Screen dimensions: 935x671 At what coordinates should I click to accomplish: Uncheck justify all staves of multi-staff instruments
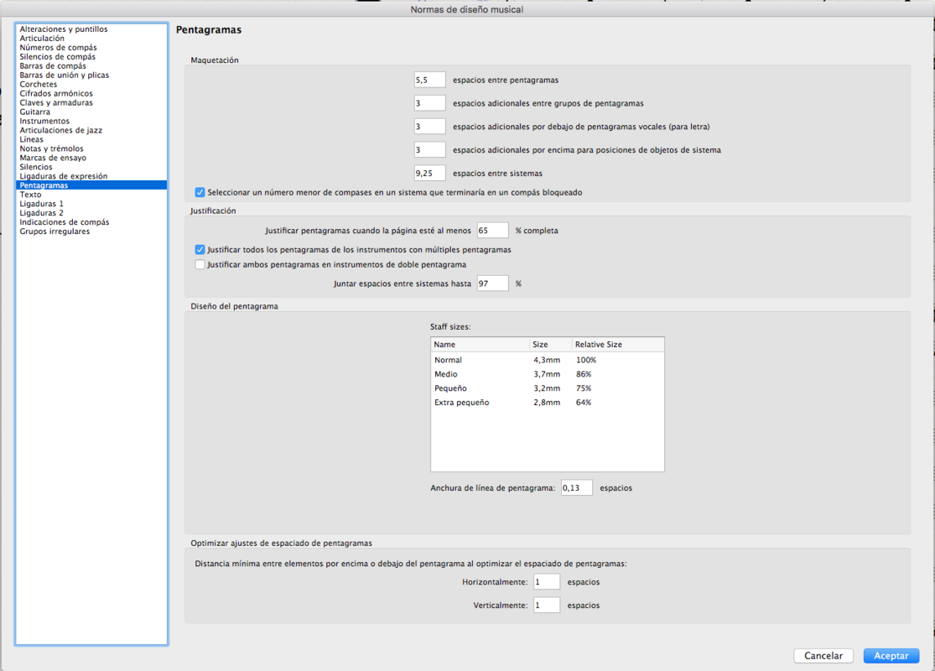(200, 250)
